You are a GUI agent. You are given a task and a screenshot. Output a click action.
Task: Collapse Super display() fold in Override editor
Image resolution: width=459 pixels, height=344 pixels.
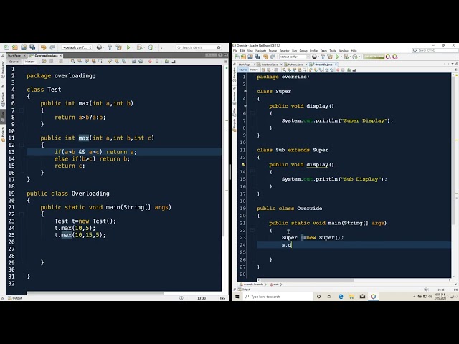(252, 113)
